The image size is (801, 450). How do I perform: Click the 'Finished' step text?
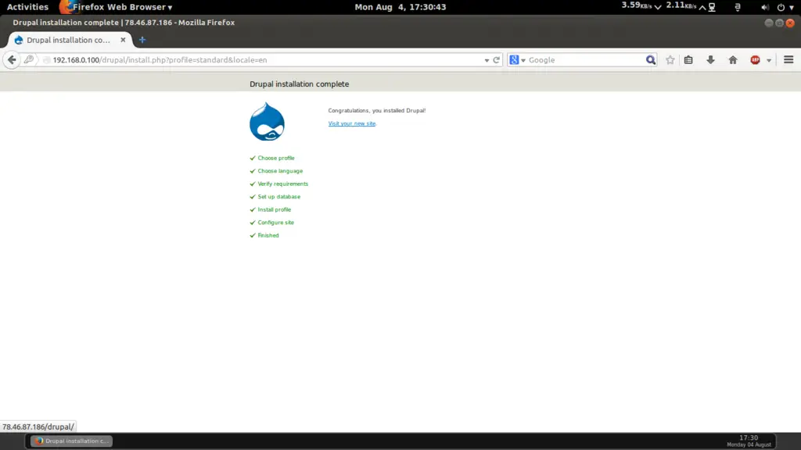point(268,235)
